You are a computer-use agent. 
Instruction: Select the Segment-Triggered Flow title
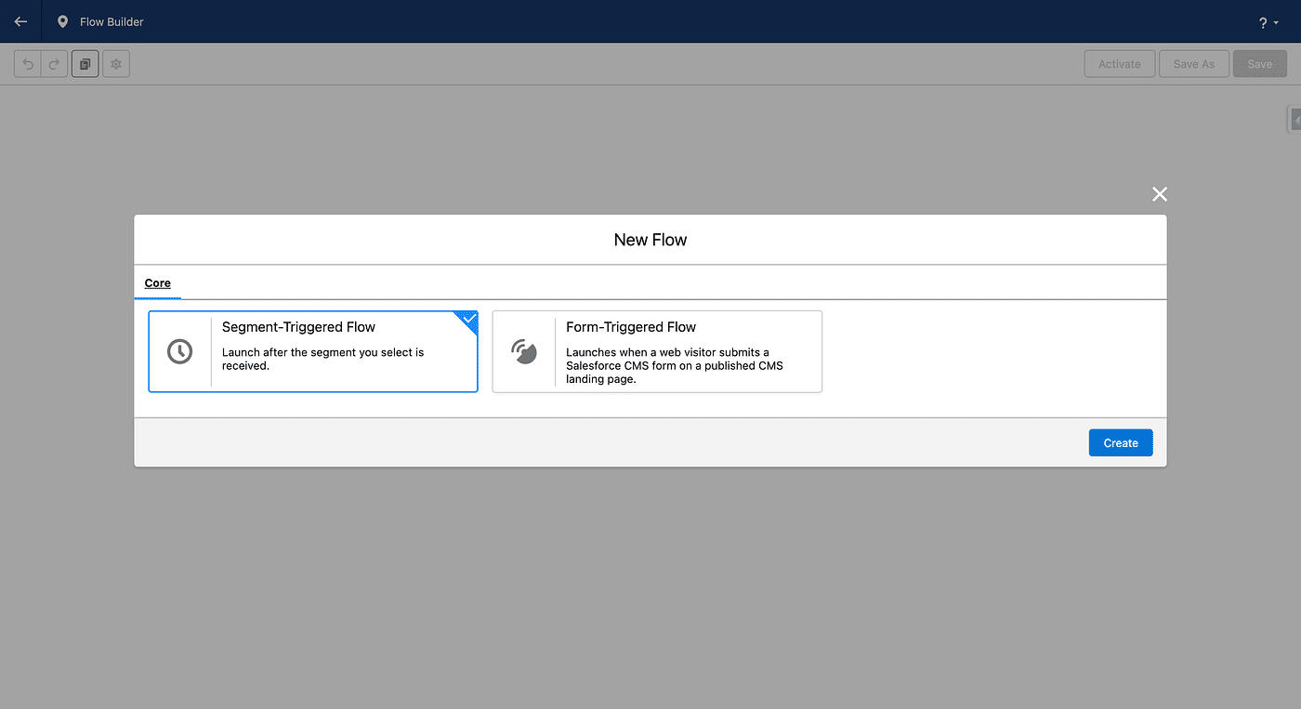pyautogui.click(x=298, y=327)
